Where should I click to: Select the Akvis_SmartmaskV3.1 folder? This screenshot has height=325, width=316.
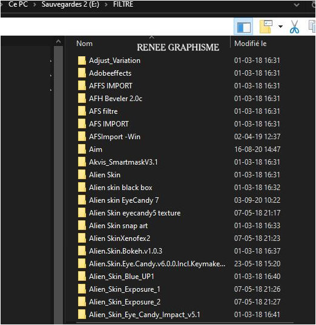123,162
